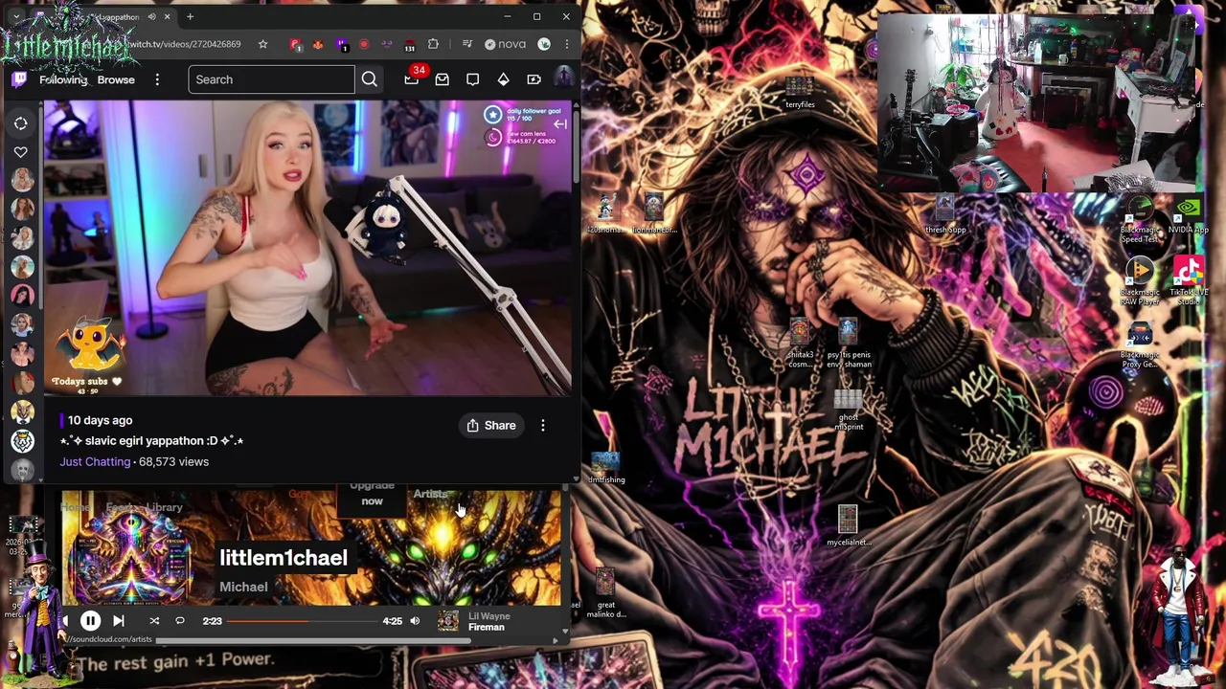This screenshot has width=1226, height=689.
Task: Click the Twitch Turbo battery icon
Action: (534, 79)
